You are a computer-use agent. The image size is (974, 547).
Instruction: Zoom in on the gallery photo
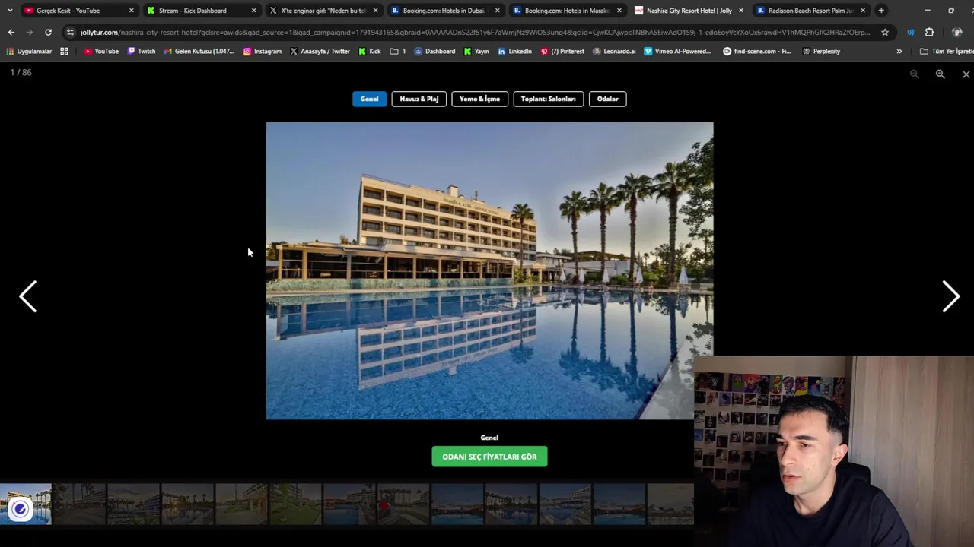pyautogui.click(x=940, y=74)
